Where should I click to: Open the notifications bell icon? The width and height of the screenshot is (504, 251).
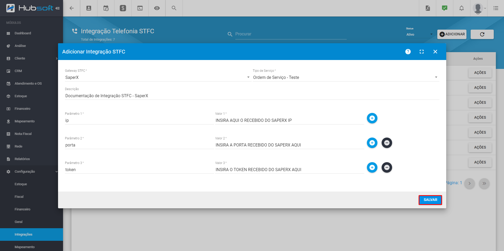[461, 8]
